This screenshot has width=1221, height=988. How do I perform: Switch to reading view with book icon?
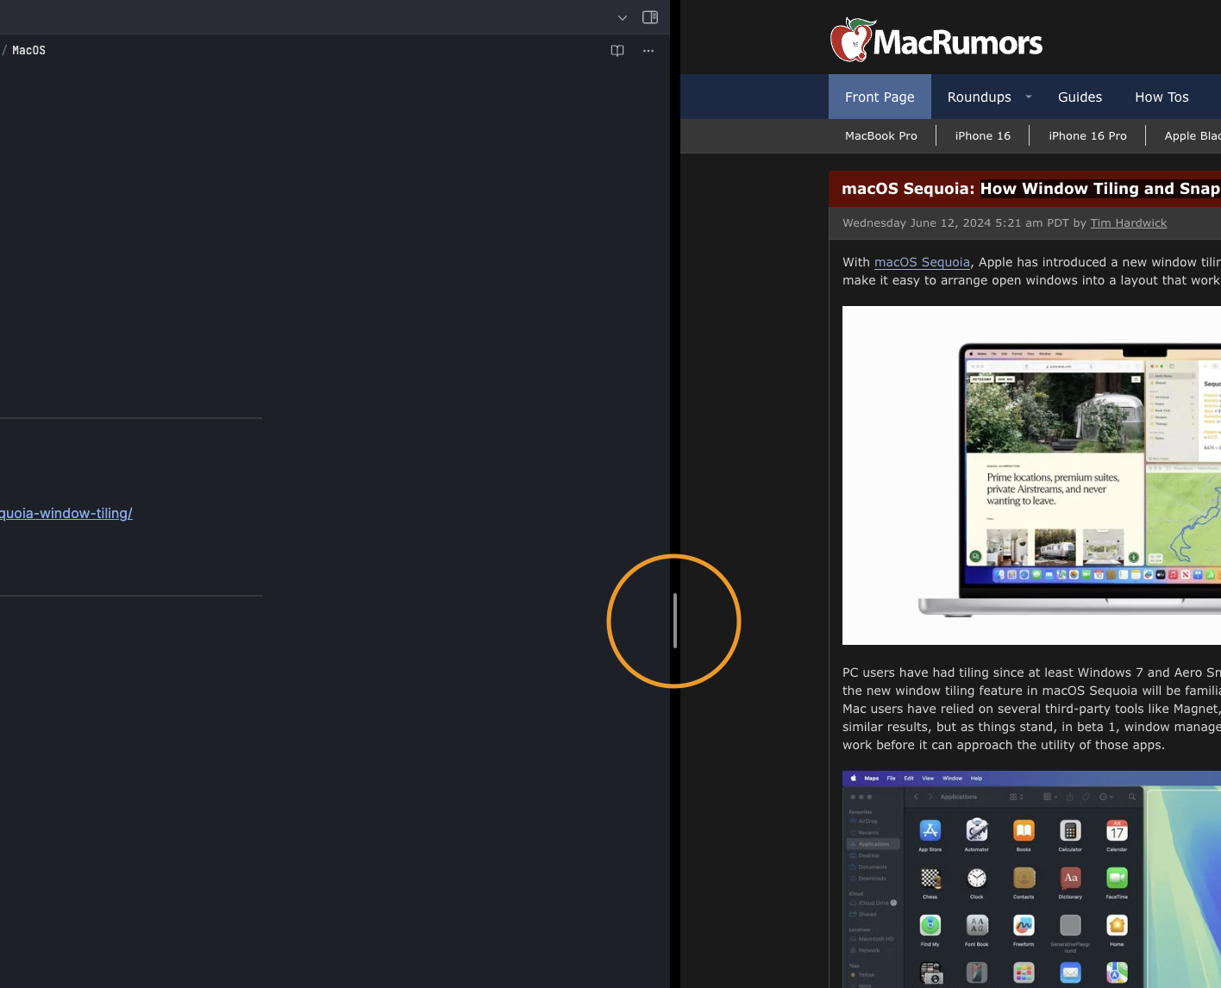pyautogui.click(x=617, y=51)
